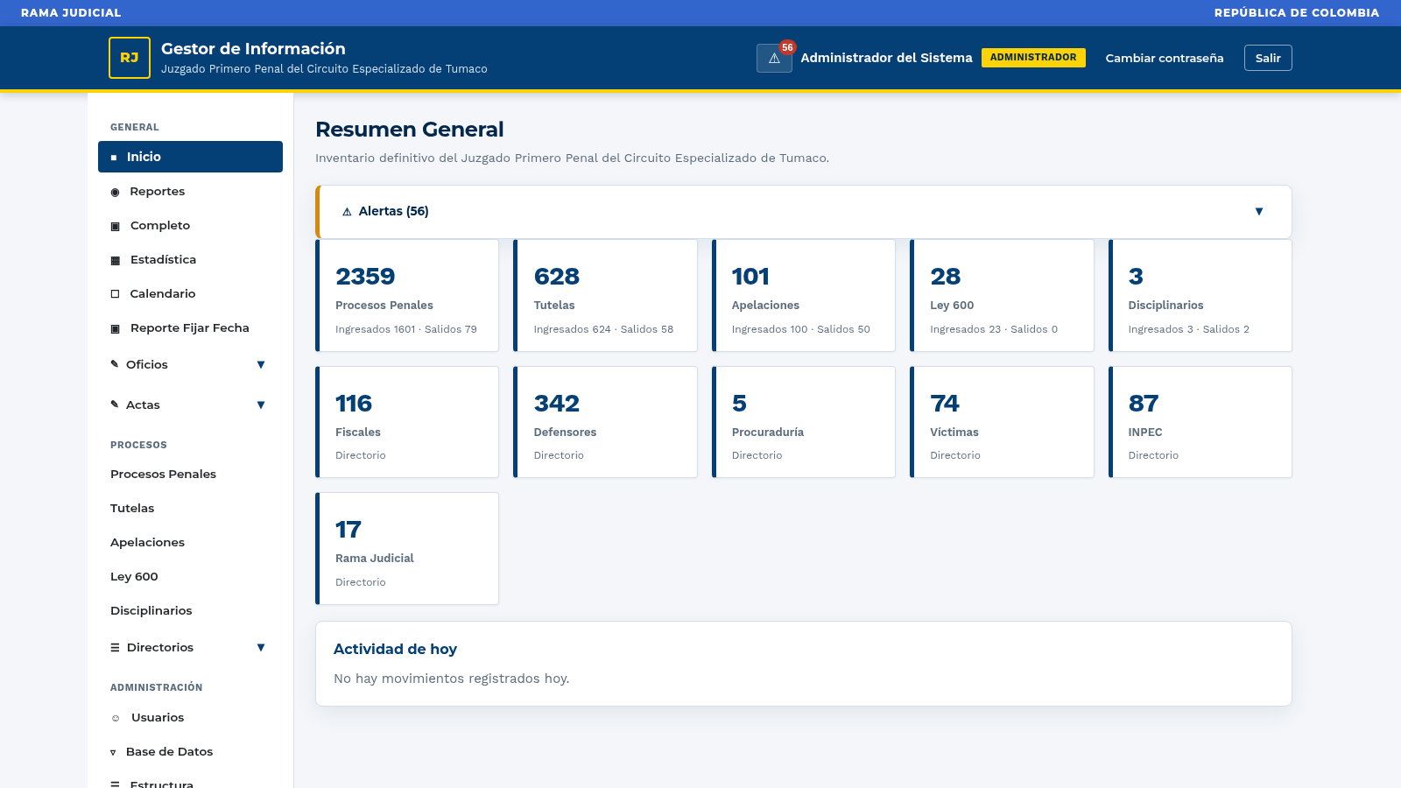
Task: Expand the Directorios submenu arrow
Action: [x=261, y=647]
